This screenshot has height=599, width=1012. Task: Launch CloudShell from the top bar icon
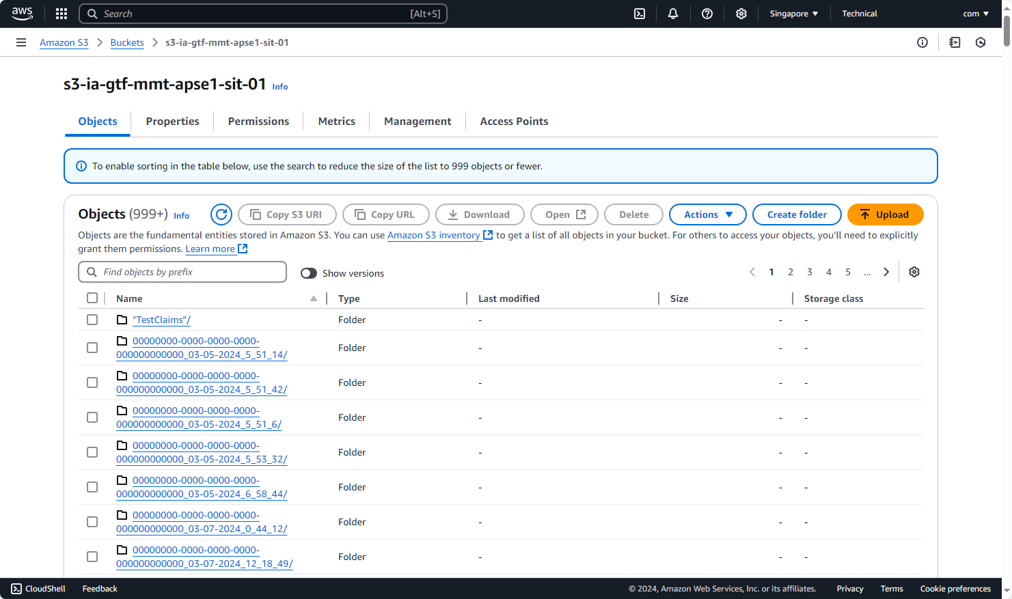click(640, 14)
